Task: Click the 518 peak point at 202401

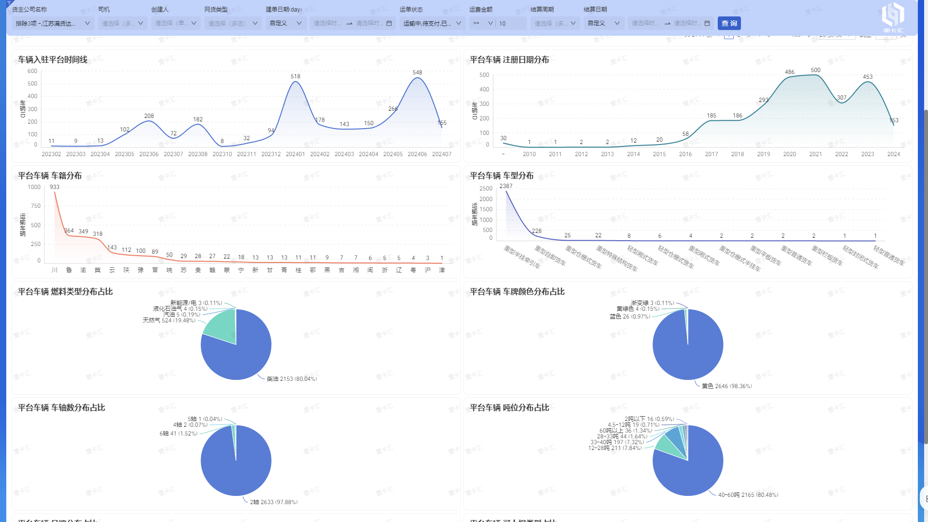Action: [295, 82]
